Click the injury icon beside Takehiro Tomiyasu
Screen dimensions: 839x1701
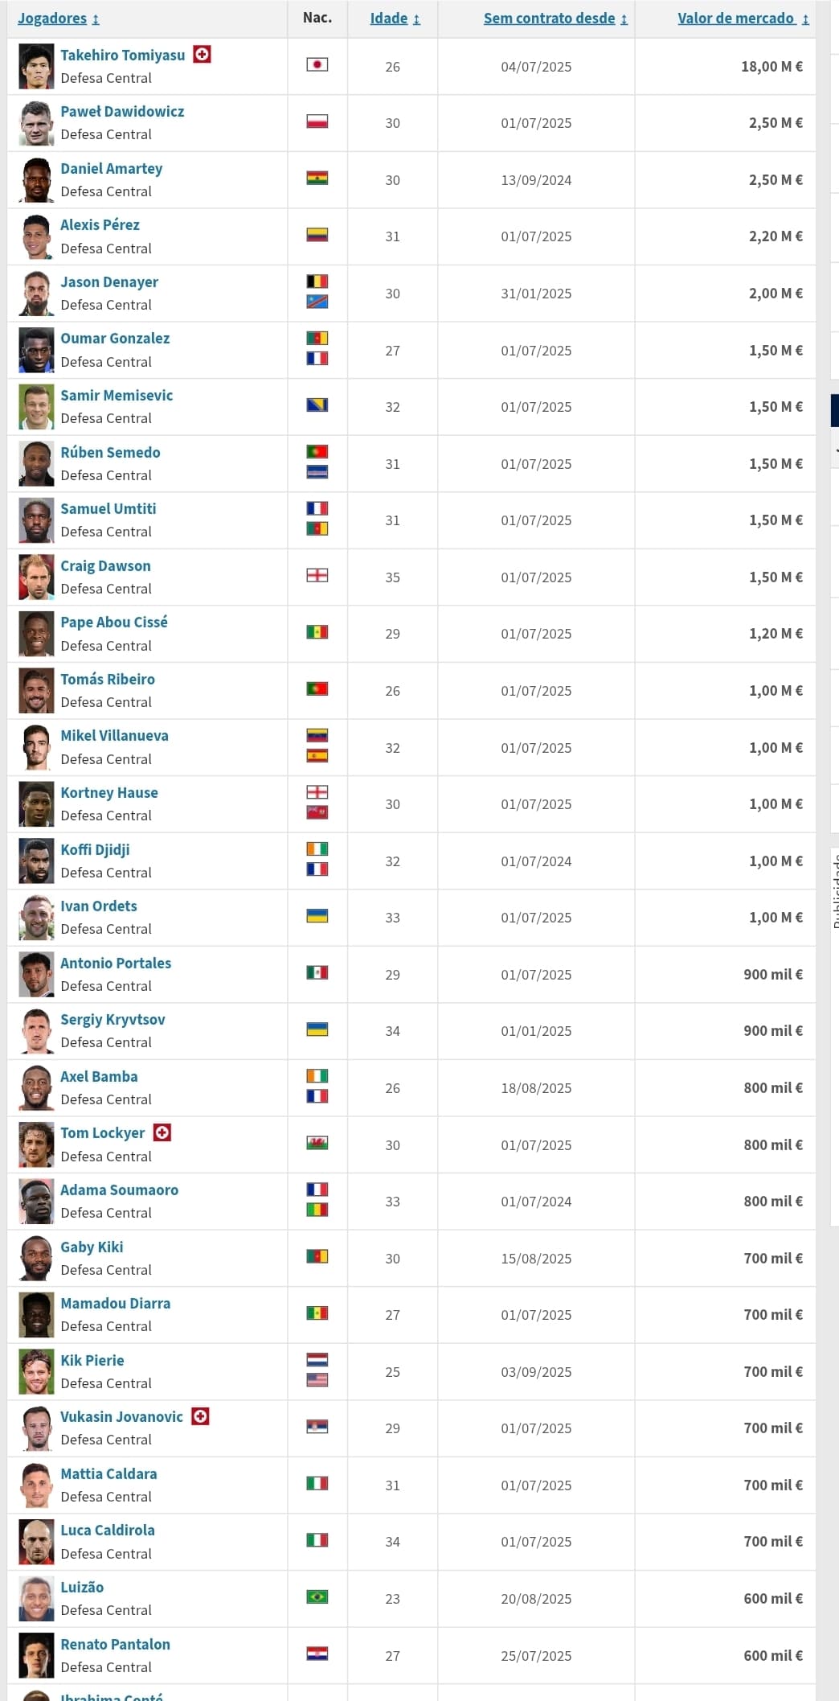tap(203, 55)
